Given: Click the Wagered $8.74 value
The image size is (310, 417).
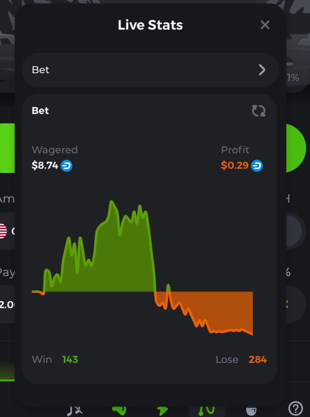Looking at the screenshot, I should (x=45, y=166).
